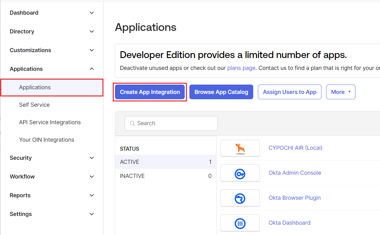Open the CYPOCHI AIR (Local) app link

[x=296, y=148]
